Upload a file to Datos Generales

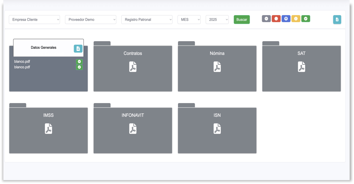pyautogui.click(x=78, y=48)
